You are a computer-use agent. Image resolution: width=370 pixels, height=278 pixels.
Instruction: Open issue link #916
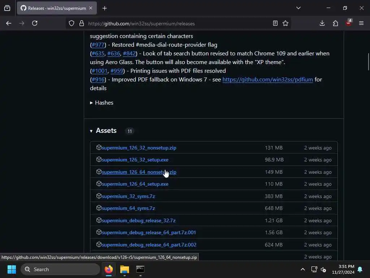pyautogui.click(x=98, y=80)
